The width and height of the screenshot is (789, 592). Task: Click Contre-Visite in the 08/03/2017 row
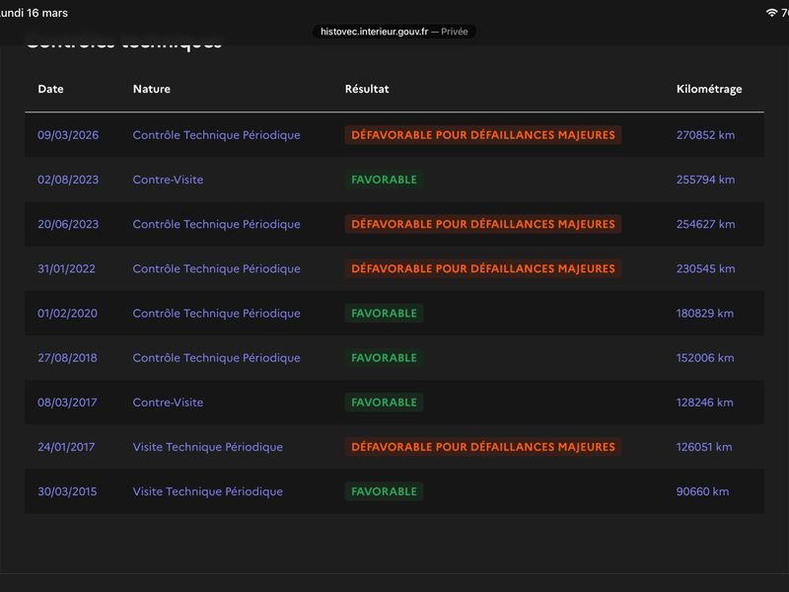click(168, 403)
